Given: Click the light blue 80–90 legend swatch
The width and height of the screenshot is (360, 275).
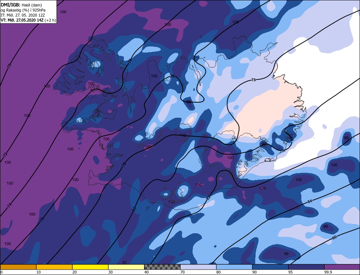Looking at the screenshot, I should pos(234,267).
